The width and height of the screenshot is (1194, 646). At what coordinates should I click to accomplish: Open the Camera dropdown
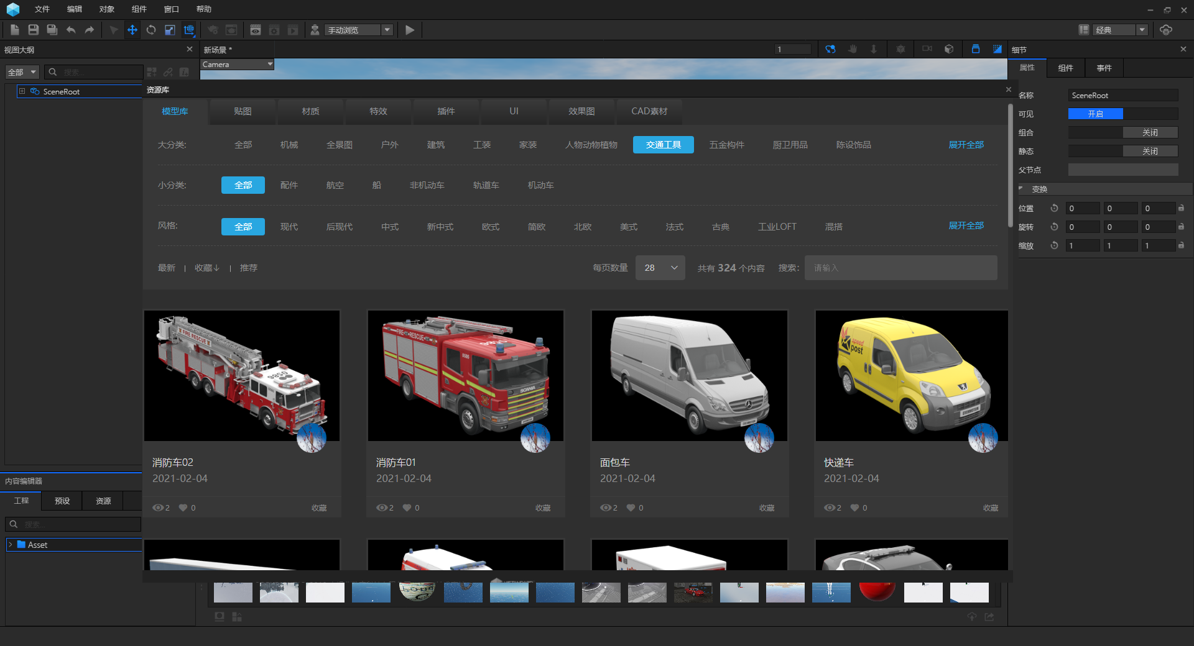point(237,65)
